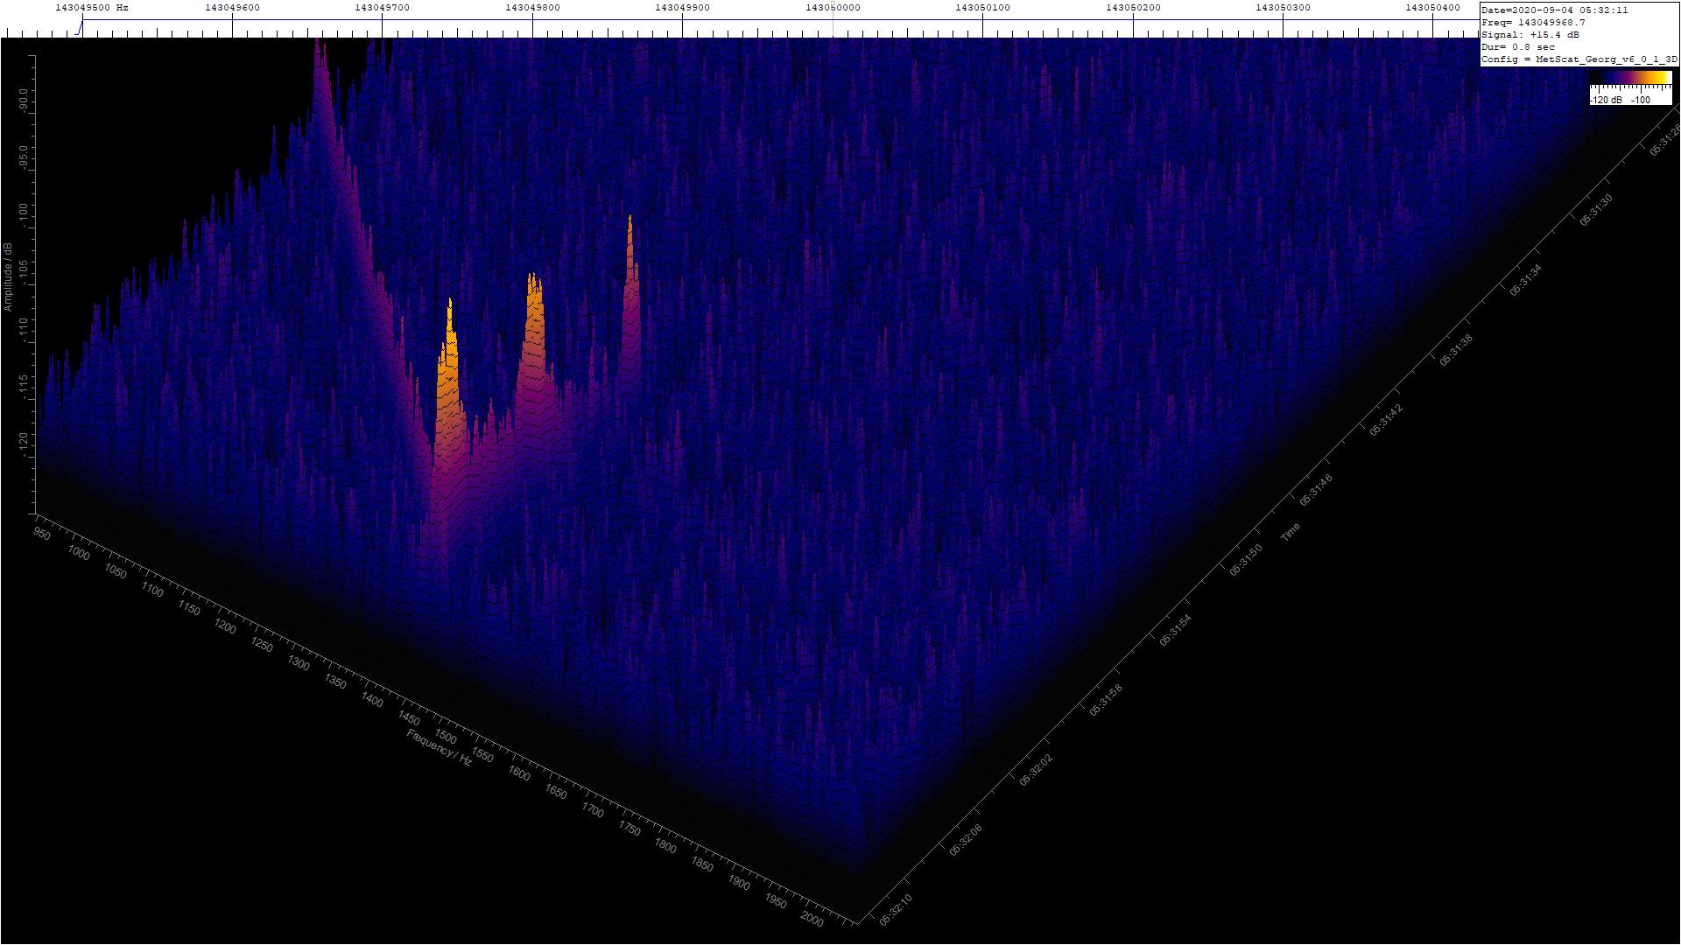
Task: Click the 05:31:34 time axis label
Action: click(x=1526, y=280)
